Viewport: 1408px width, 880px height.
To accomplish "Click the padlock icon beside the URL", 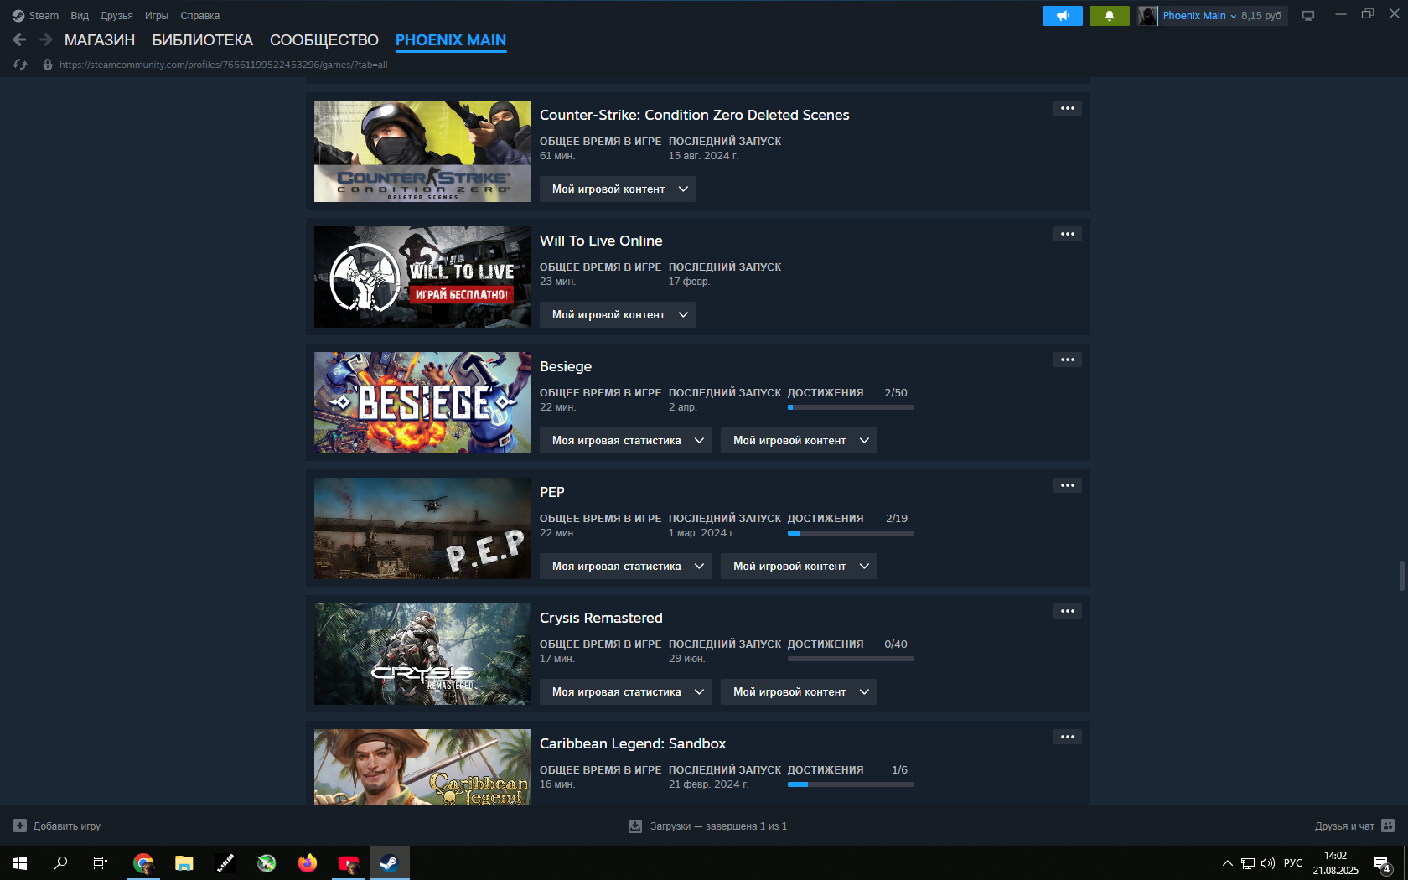I will [48, 65].
